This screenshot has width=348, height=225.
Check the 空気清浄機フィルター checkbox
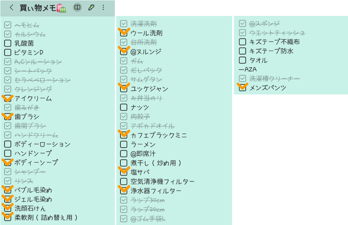point(124,181)
